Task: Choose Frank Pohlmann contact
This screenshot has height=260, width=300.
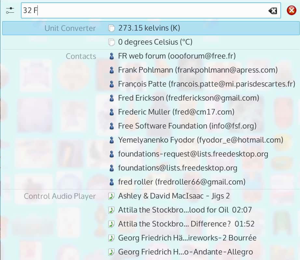Action: point(151,70)
